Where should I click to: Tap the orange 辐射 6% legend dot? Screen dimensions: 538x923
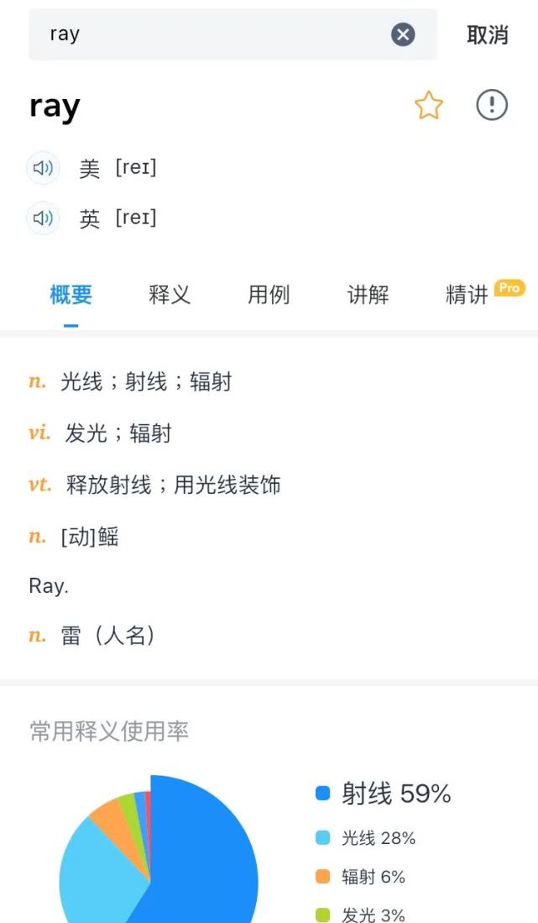(323, 877)
